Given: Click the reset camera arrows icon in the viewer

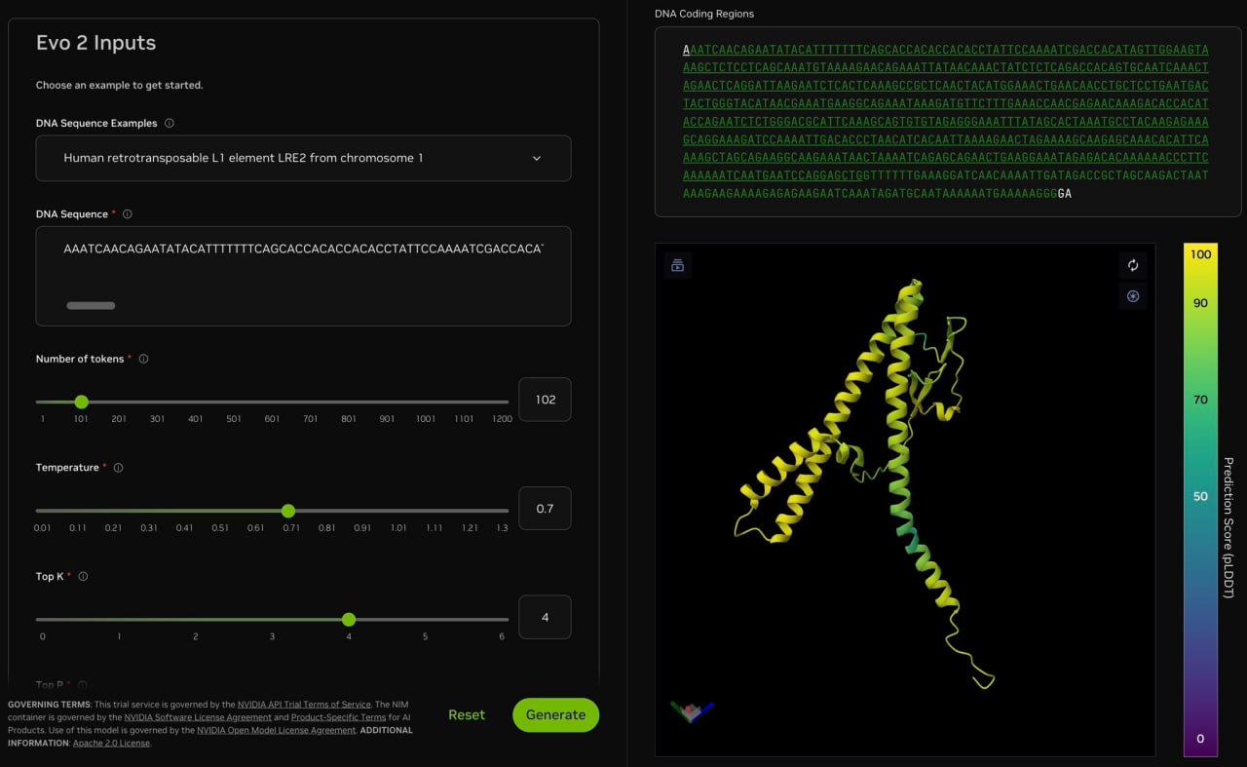Looking at the screenshot, I should pyautogui.click(x=1133, y=265).
